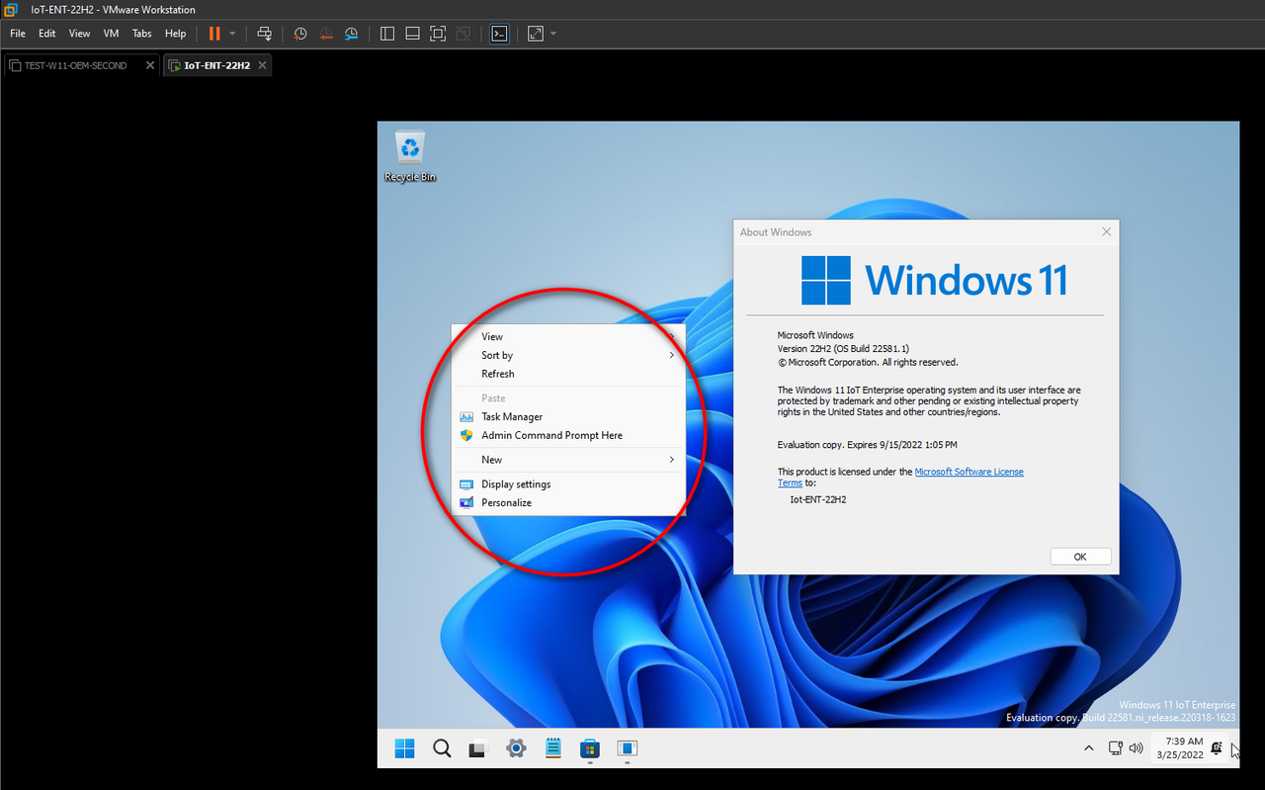The width and height of the screenshot is (1265, 790).
Task: Open the VMware File menu
Action: click(18, 34)
